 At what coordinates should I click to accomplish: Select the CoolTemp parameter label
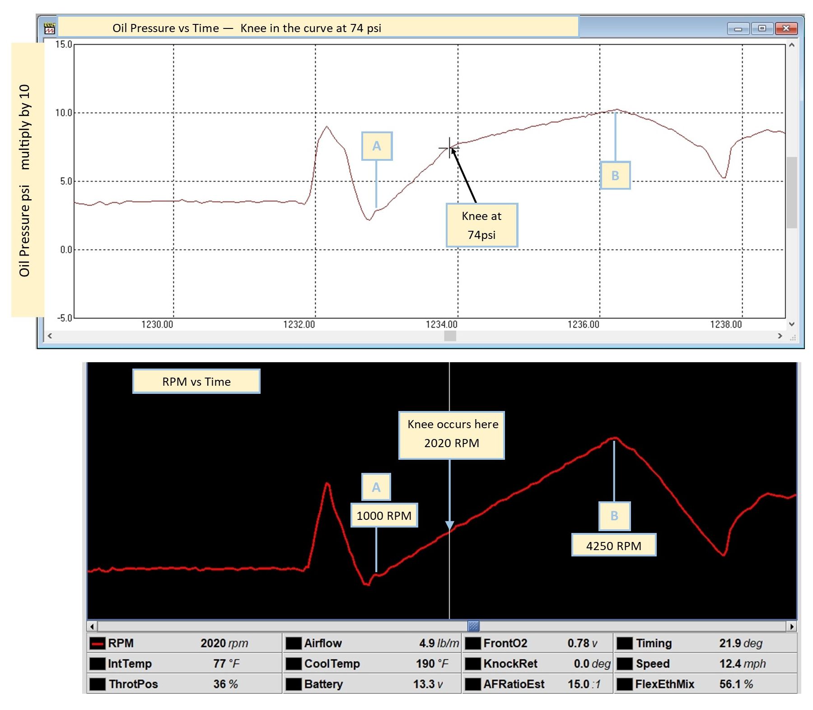(332, 663)
